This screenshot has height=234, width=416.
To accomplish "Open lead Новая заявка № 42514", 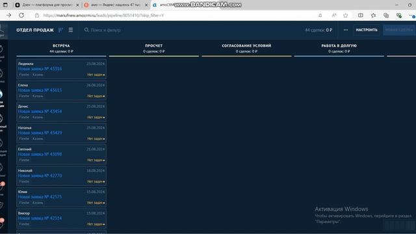I will click(x=40, y=218).
